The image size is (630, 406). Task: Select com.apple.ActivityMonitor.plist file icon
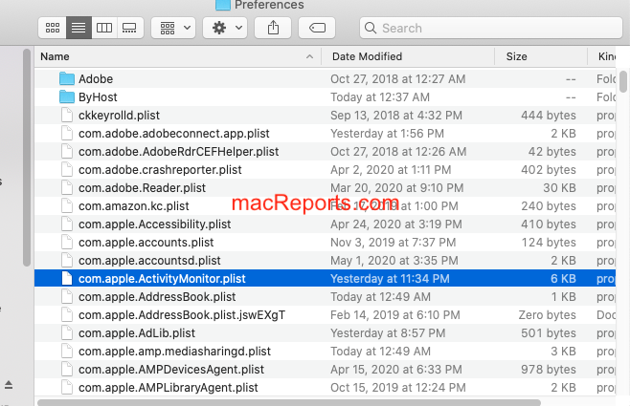[67, 279]
